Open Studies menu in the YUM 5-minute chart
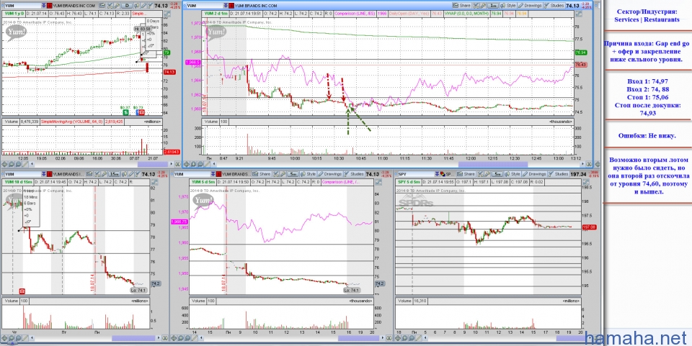This screenshot has height=346, width=692. click(355, 174)
